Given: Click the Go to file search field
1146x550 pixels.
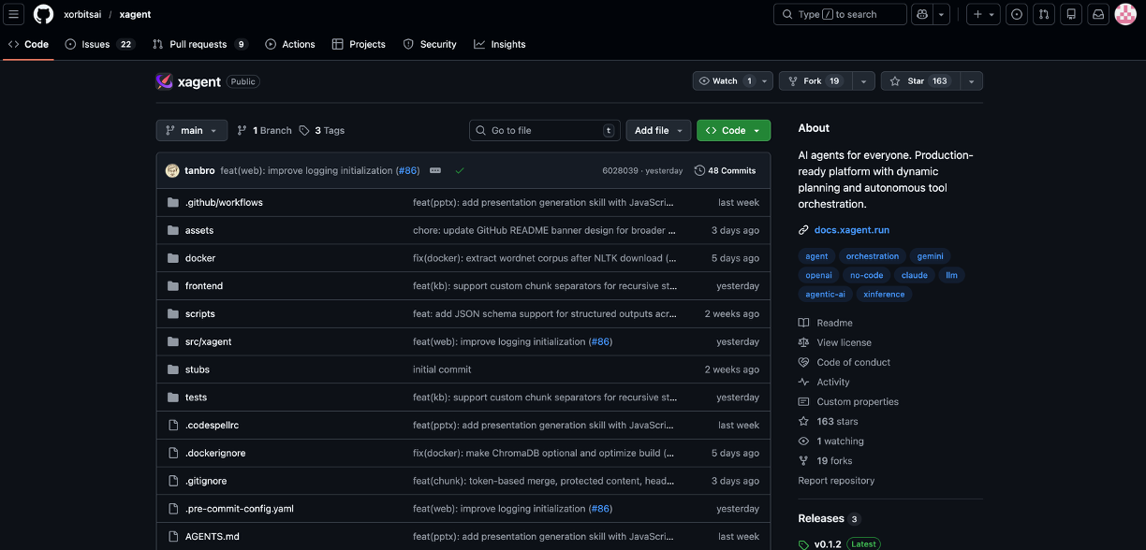Looking at the screenshot, I should [544, 130].
